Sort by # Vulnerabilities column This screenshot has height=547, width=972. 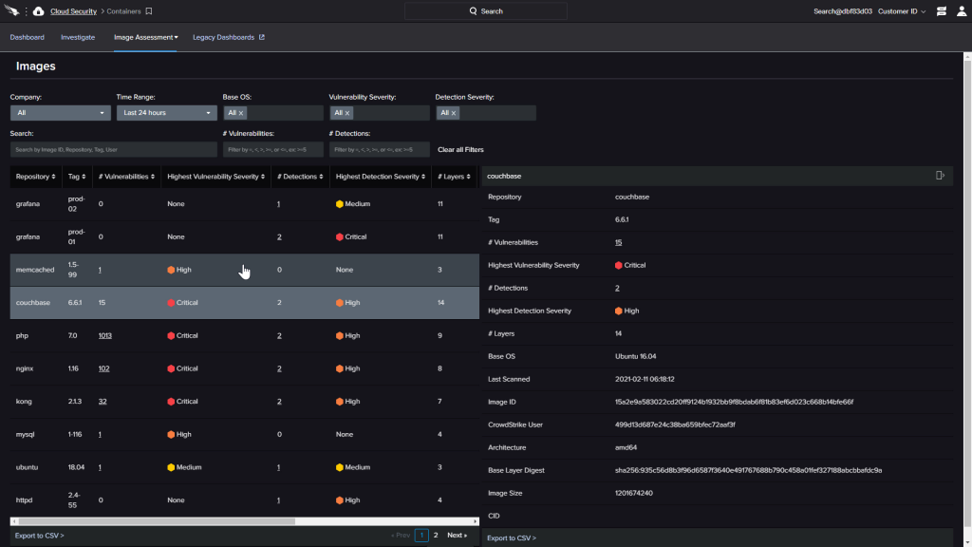coord(126,177)
